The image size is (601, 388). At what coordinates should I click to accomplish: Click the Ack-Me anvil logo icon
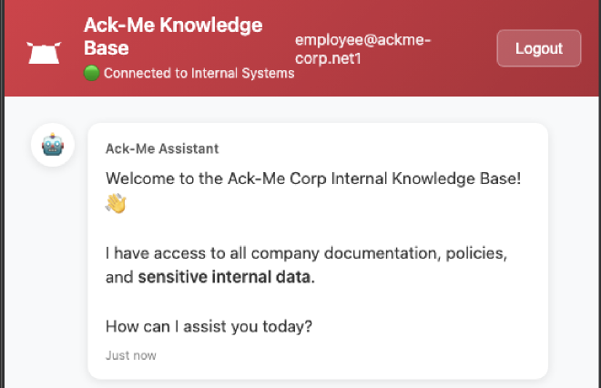point(45,52)
